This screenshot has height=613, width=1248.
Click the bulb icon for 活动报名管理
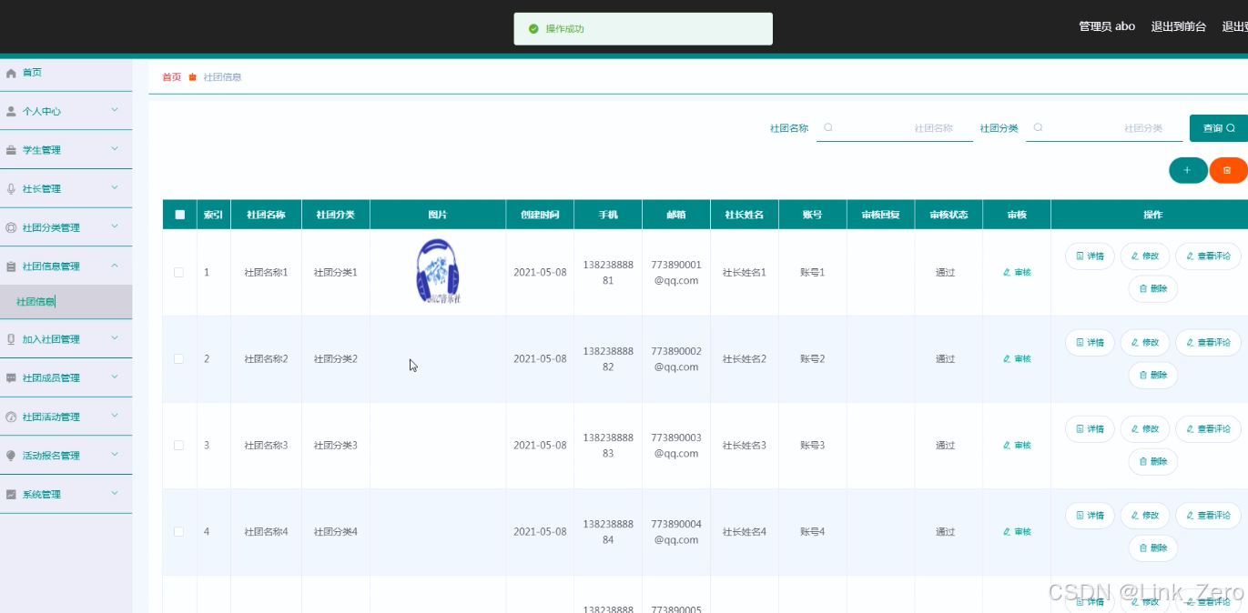[11, 456]
